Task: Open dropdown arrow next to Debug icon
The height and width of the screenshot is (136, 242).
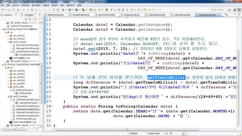Action: (x=66, y=10)
